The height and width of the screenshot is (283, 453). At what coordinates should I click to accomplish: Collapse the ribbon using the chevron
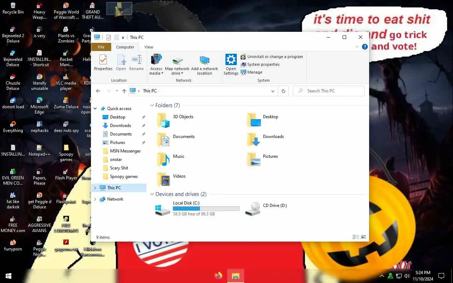tap(357, 47)
